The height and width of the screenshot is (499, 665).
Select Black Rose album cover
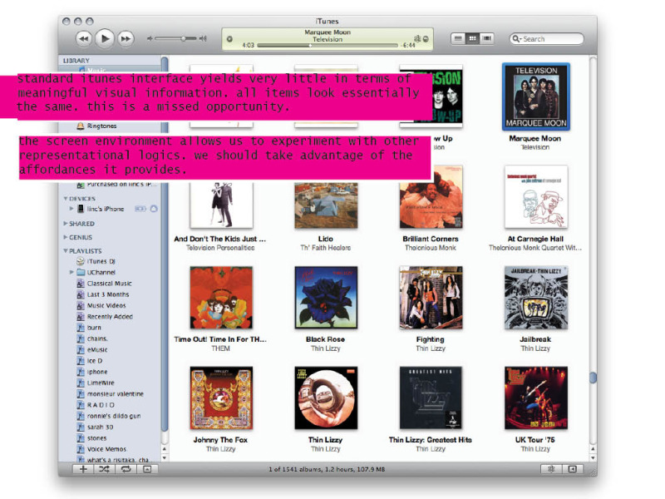326,298
